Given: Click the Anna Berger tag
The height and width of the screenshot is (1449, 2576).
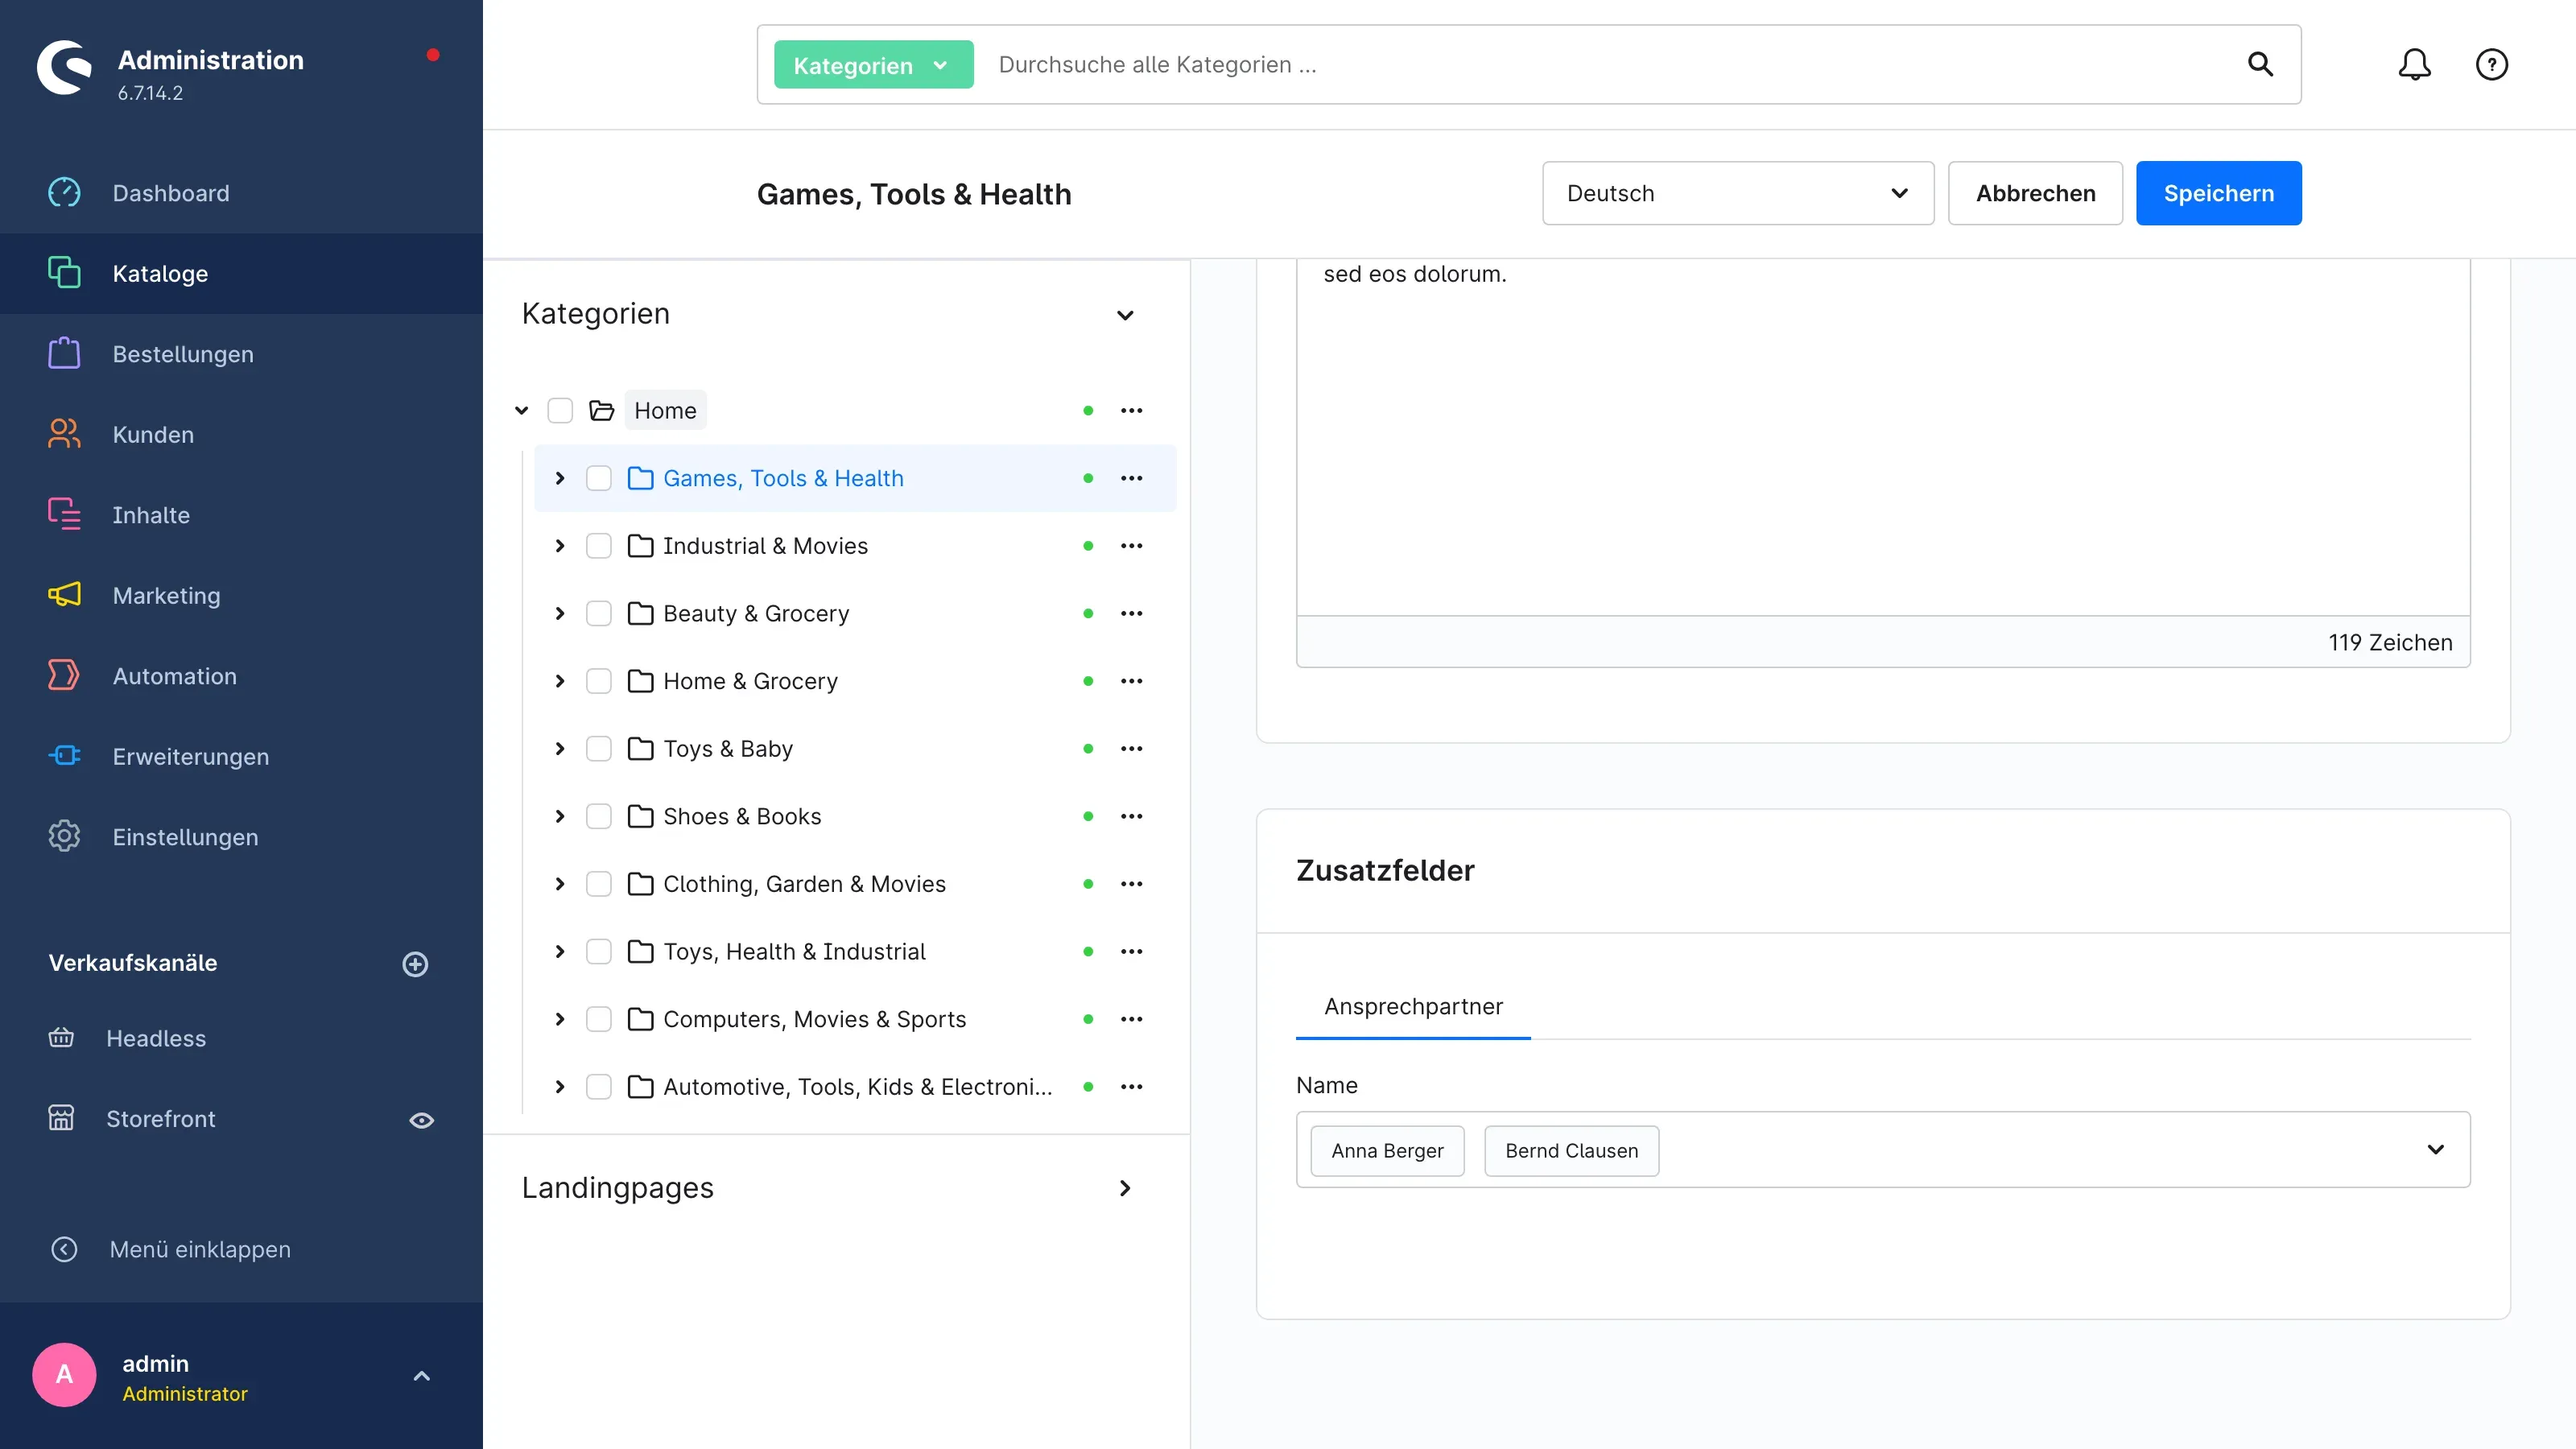Looking at the screenshot, I should tap(1387, 1151).
